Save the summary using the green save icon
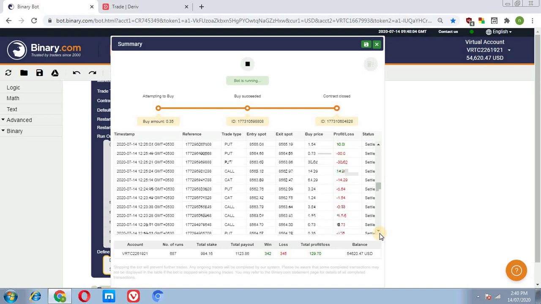 click(x=366, y=44)
